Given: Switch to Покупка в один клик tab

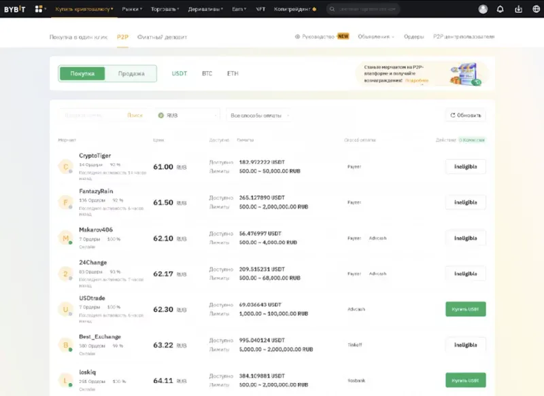Looking at the screenshot, I should [78, 37].
